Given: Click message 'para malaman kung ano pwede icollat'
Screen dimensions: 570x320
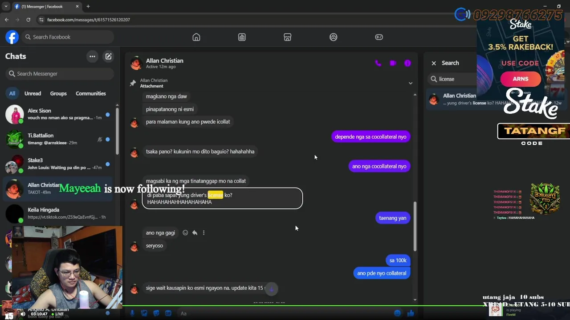Looking at the screenshot, I should click(x=188, y=122).
